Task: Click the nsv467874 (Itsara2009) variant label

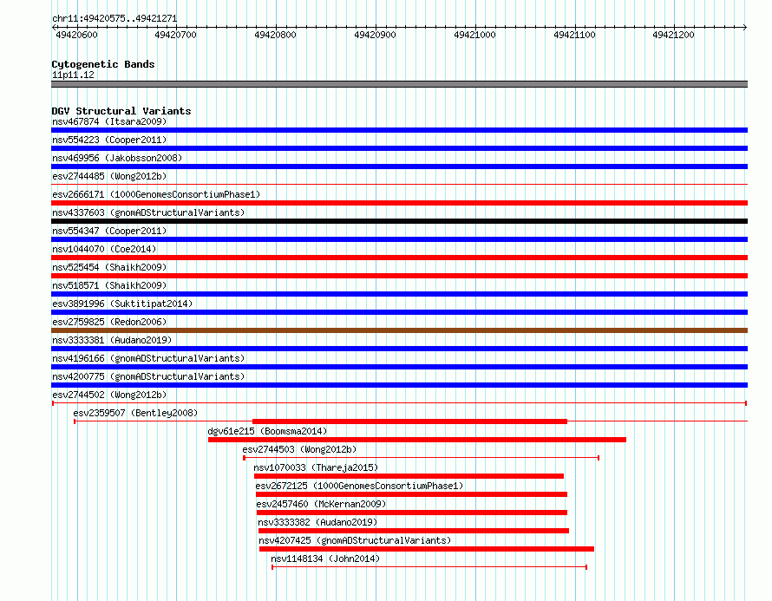Action: click(x=109, y=121)
